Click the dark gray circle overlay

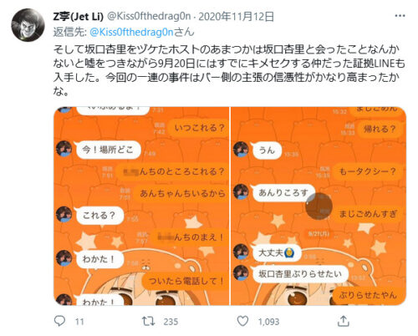coord(319,206)
